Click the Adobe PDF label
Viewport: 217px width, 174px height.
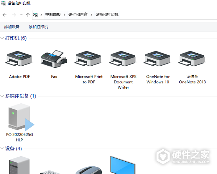pyautogui.click(x=20, y=76)
